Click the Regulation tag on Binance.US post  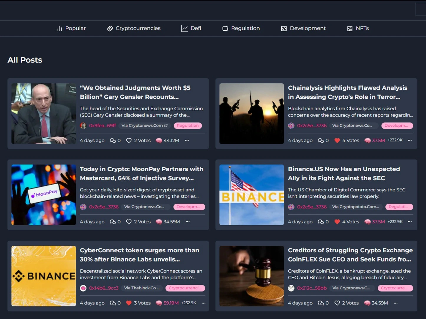[399, 207]
